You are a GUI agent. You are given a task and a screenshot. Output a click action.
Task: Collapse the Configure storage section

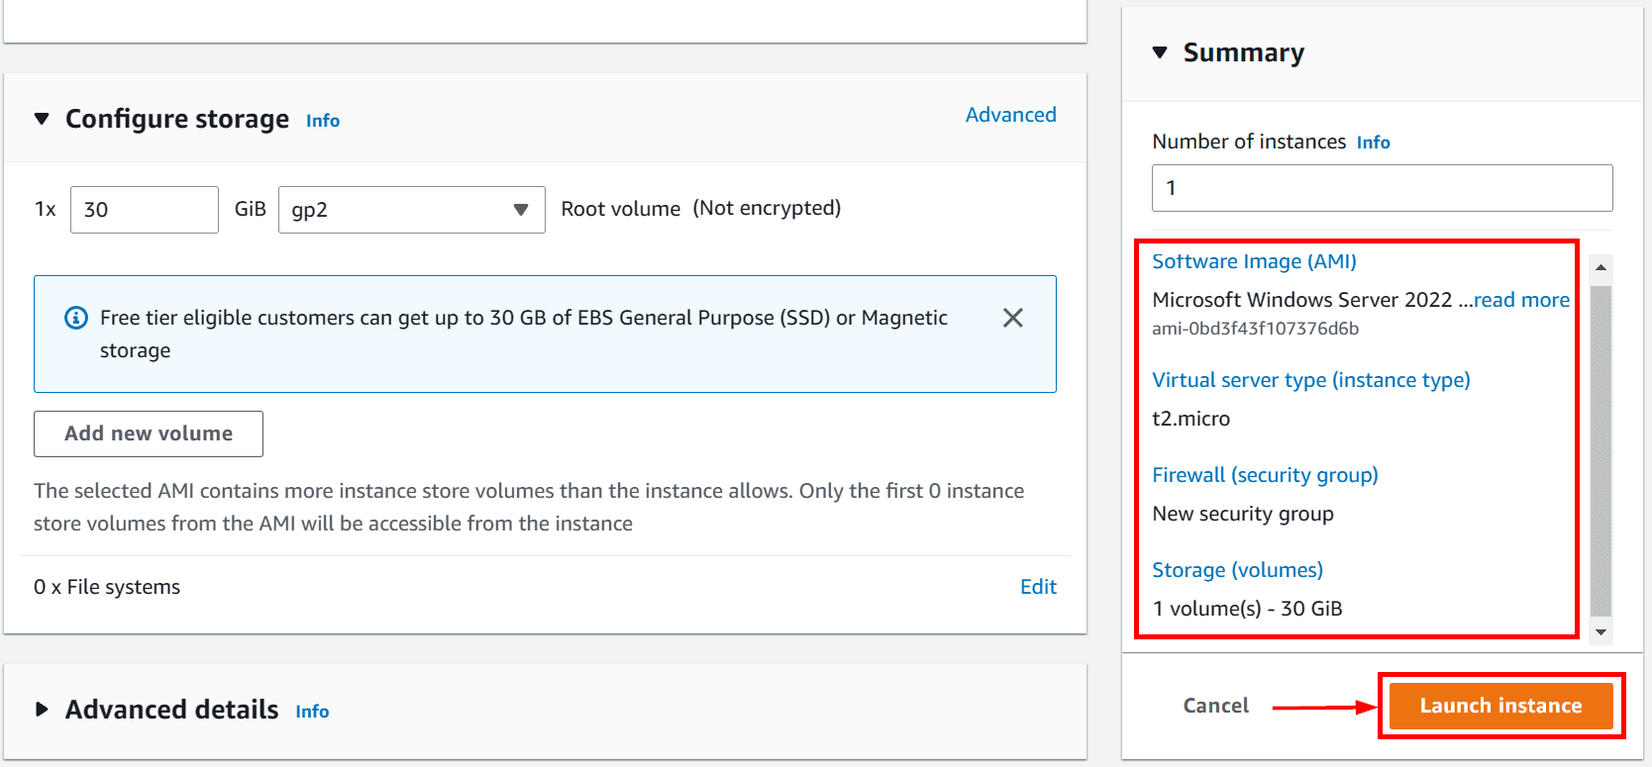42,119
